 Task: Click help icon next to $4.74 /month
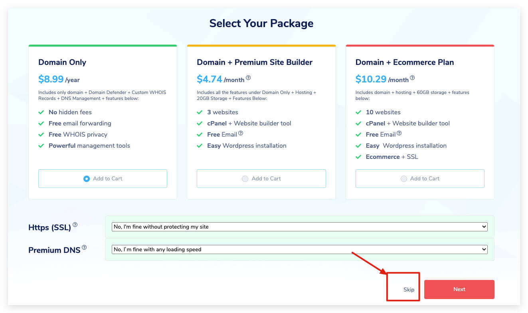click(x=248, y=78)
